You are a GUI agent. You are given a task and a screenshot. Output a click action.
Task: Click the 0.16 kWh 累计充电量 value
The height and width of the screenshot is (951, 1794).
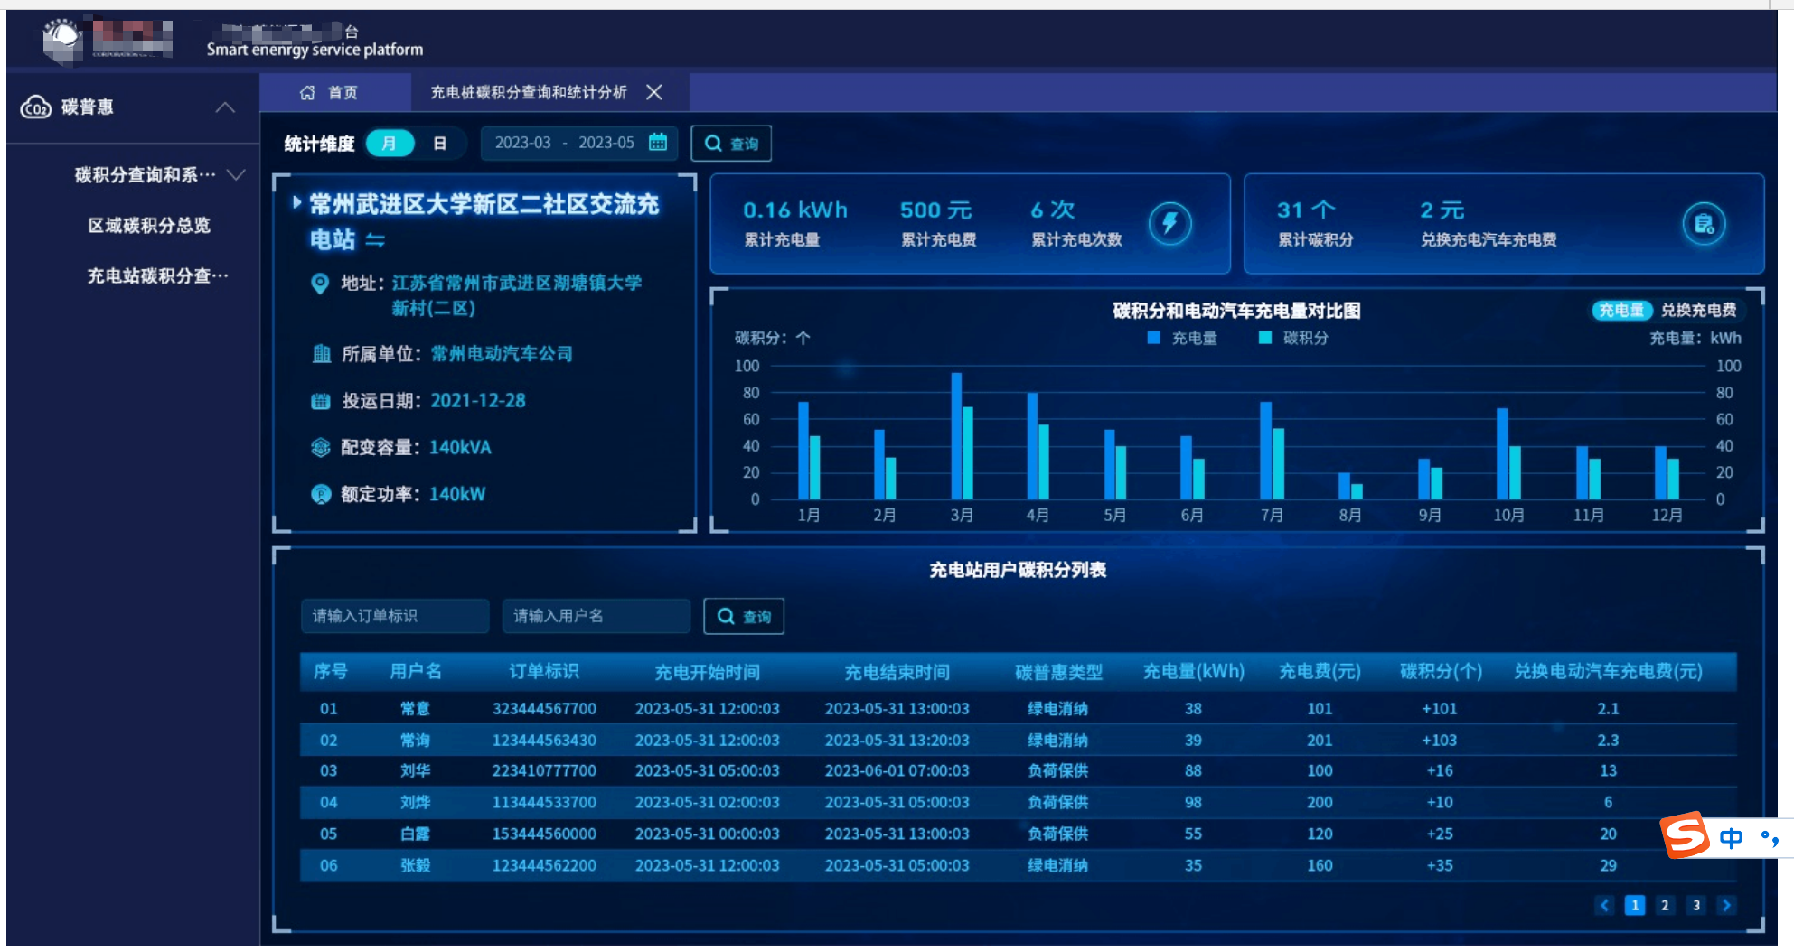click(795, 210)
